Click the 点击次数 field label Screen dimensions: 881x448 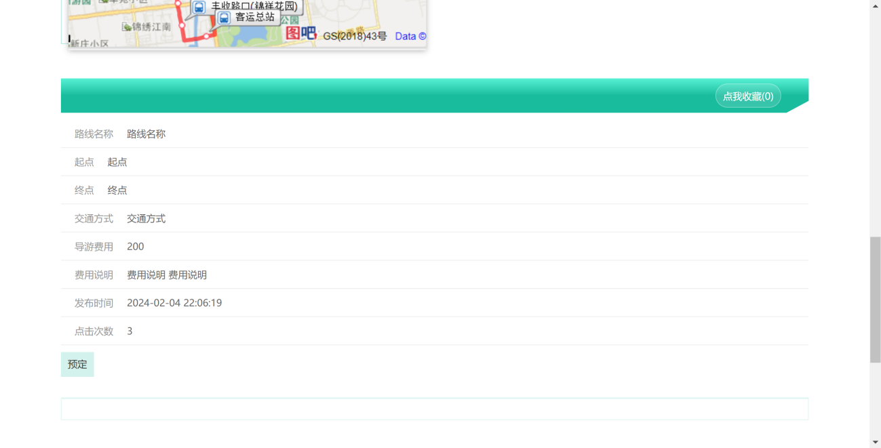click(x=94, y=331)
